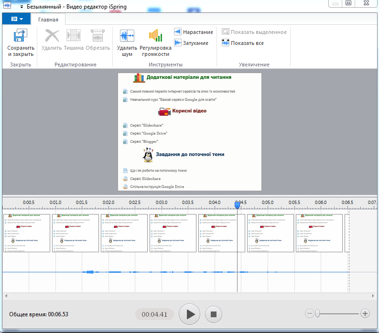Click the 0:03.0 mark on the ruler

pyautogui.click(x=162, y=202)
